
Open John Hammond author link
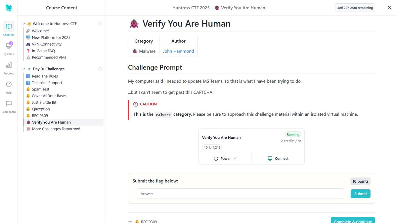(x=178, y=51)
